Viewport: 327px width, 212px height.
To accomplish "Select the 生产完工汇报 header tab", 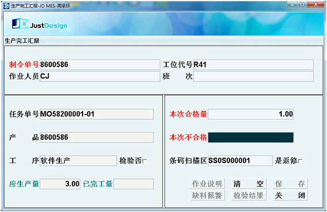I will click(22, 41).
